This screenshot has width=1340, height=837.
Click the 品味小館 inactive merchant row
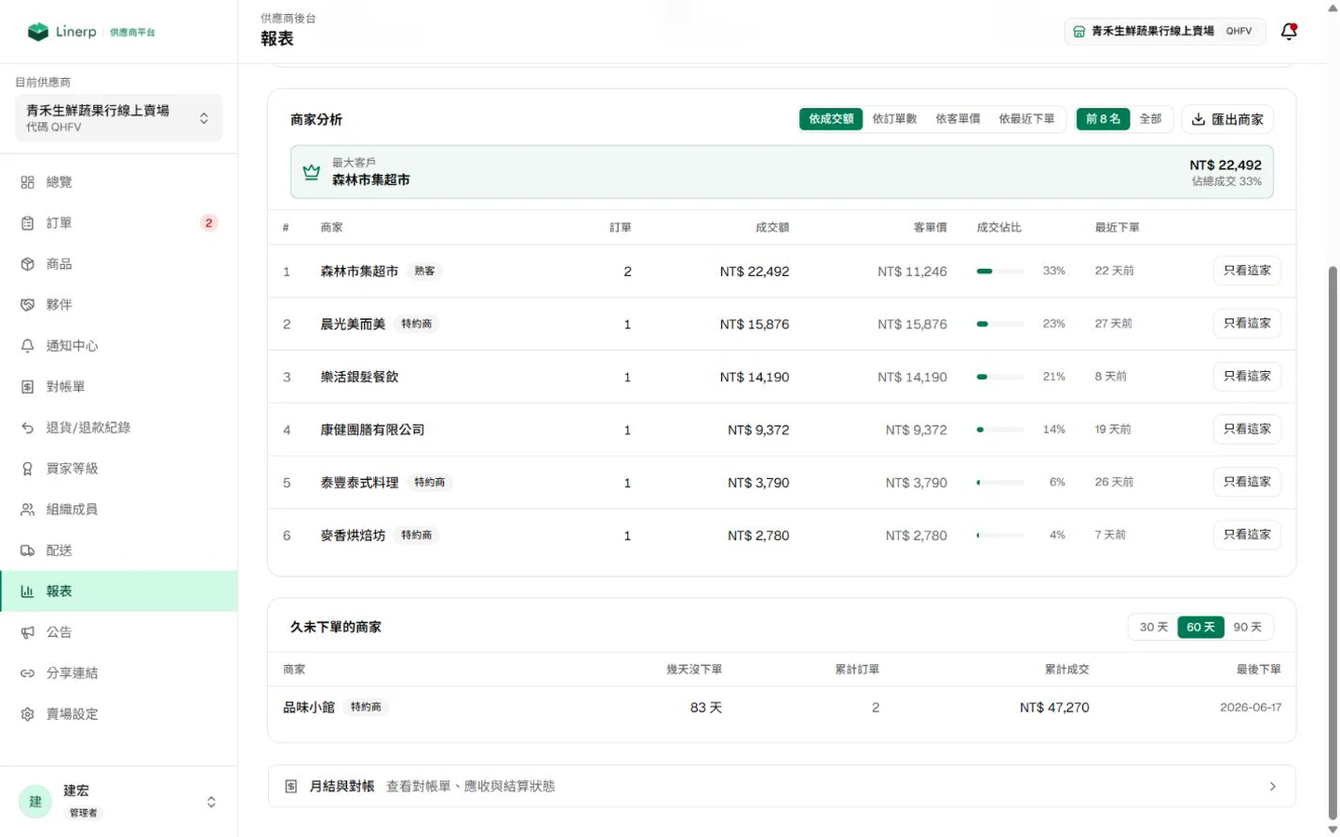[x=782, y=708]
